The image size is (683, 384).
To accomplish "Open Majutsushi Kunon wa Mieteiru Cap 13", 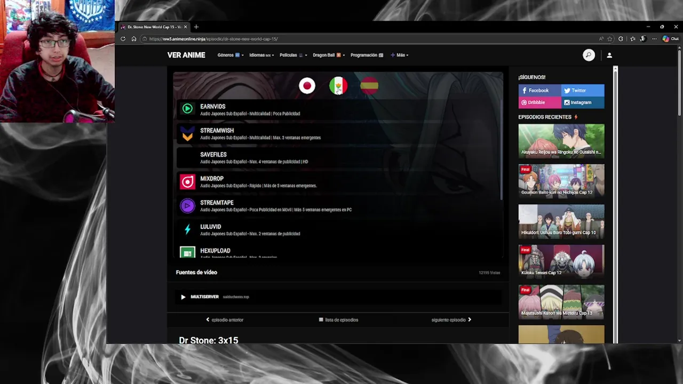I will point(561,301).
